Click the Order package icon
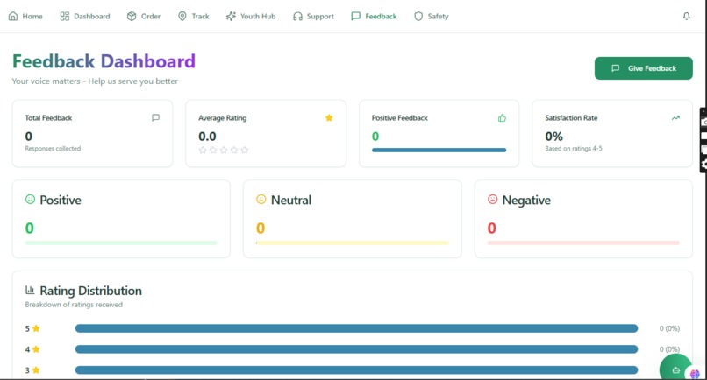The height and width of the screenshot is (380, 707). click(x=132, y=17)
